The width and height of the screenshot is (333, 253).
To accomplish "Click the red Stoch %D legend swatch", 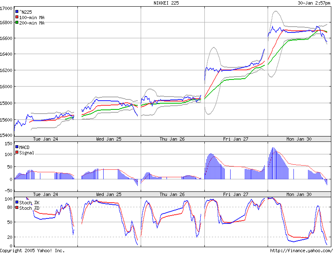I will click(x=17, y=208).
